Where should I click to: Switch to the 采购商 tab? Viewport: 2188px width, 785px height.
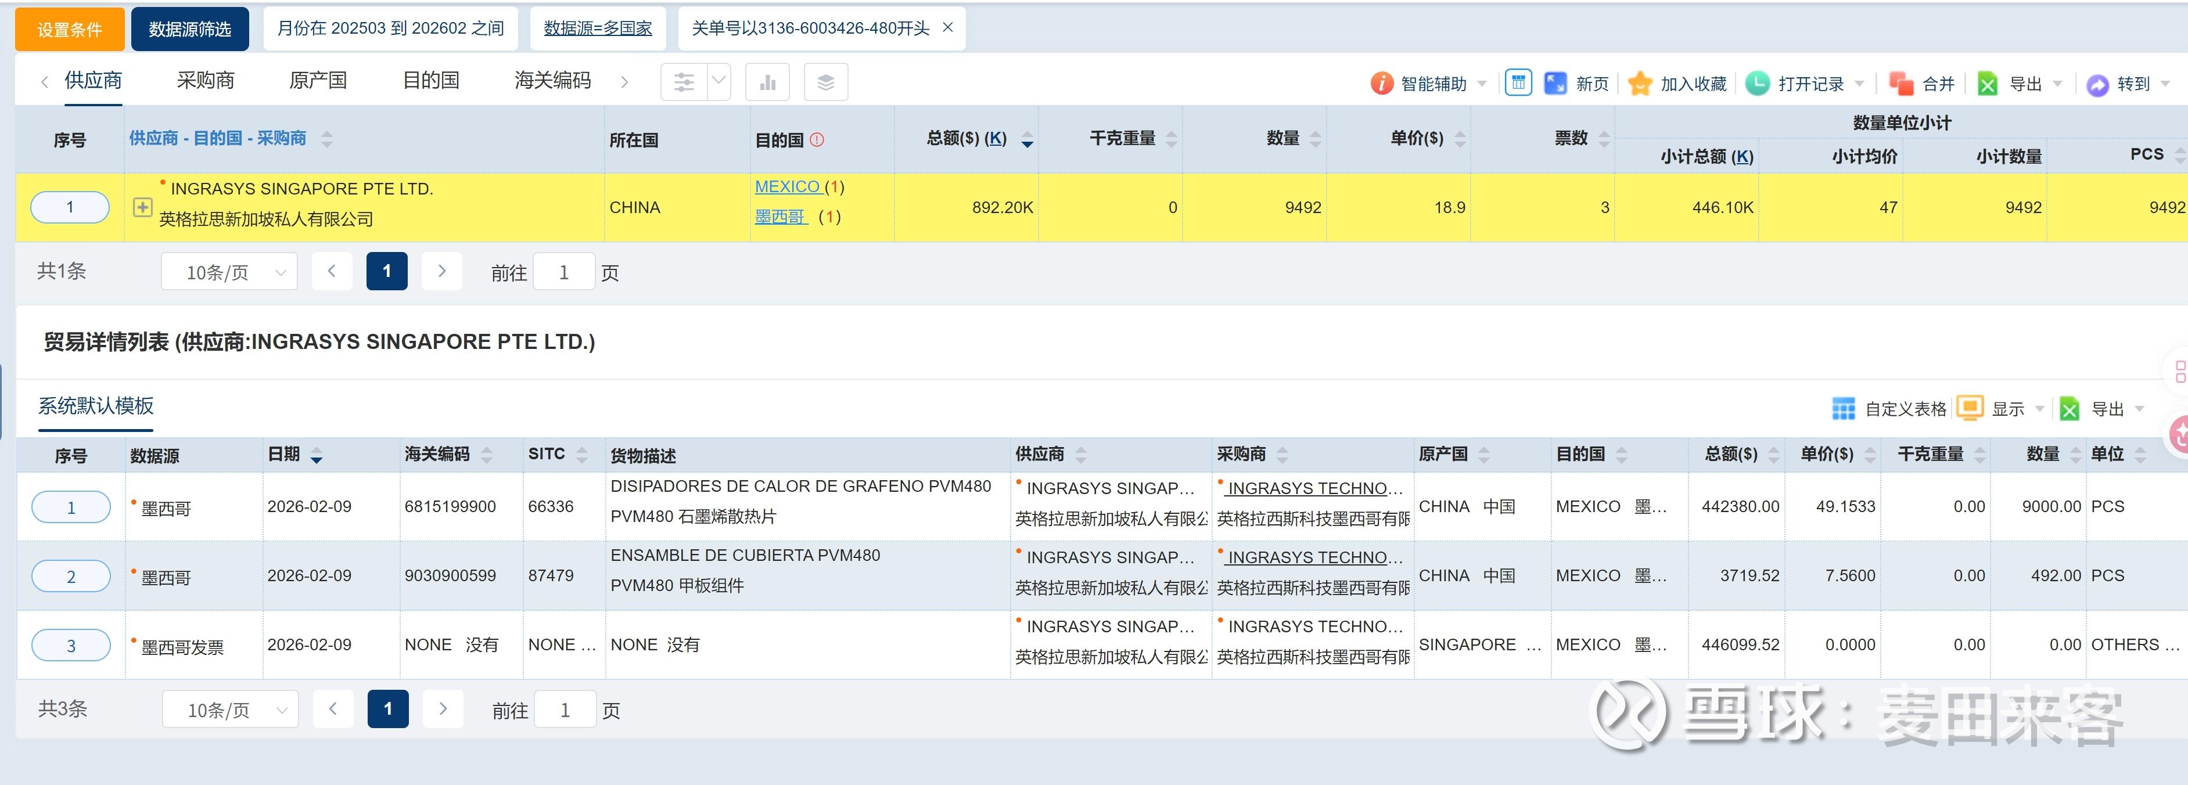pos(204,81)
